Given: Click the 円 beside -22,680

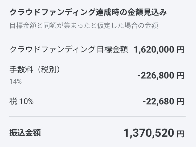Looking at the screenshot, I should pos(180,101).
